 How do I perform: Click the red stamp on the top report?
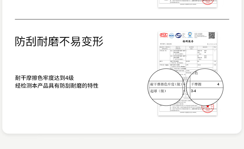coord(210,2)
